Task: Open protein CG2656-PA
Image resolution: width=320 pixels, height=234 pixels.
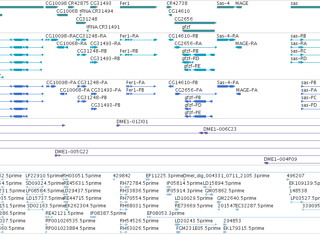Action: coord(189,90)
